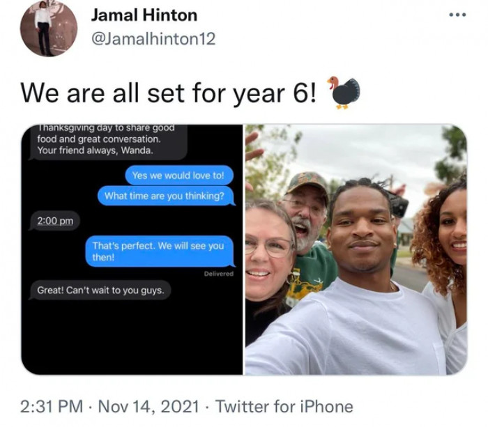
Task: Tap the Delivered status label
Action: (218, 274)
